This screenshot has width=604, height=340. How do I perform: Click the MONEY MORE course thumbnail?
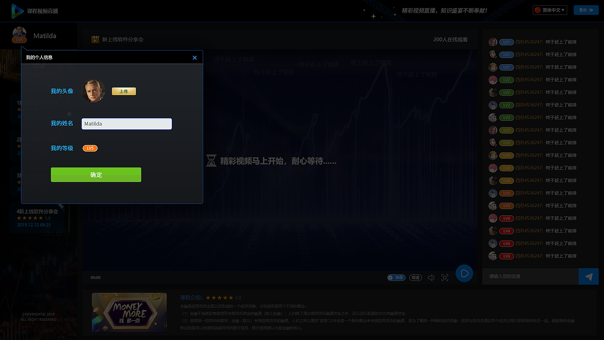[x=129, y=312]
